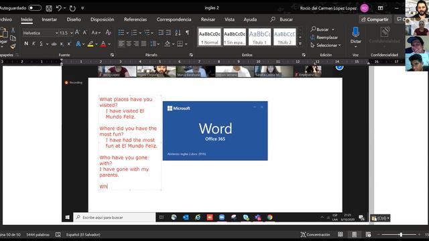The height and width of the screenshot is (241, 429).
Task: Click the Redo circular arrow icon
Action: click(x=72, y=8)
